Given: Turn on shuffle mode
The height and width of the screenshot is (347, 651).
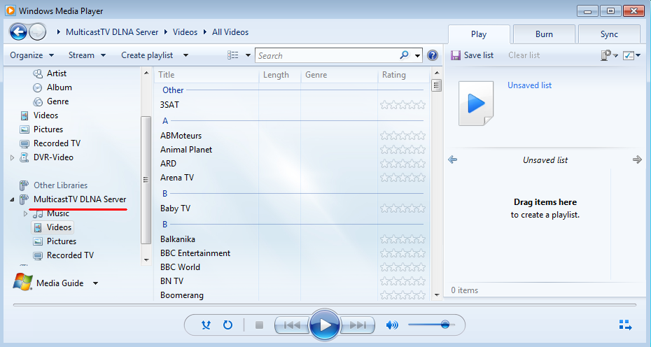Looking at the screenshot, I should click(206, 325).
